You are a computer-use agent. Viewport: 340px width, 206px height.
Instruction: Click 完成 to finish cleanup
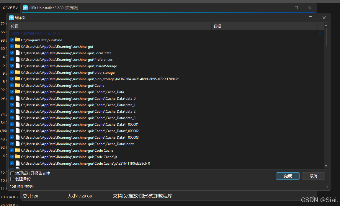coord(288,176)
